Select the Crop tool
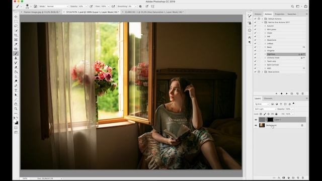Screen dimensions: 322x181 click(16, 35)
